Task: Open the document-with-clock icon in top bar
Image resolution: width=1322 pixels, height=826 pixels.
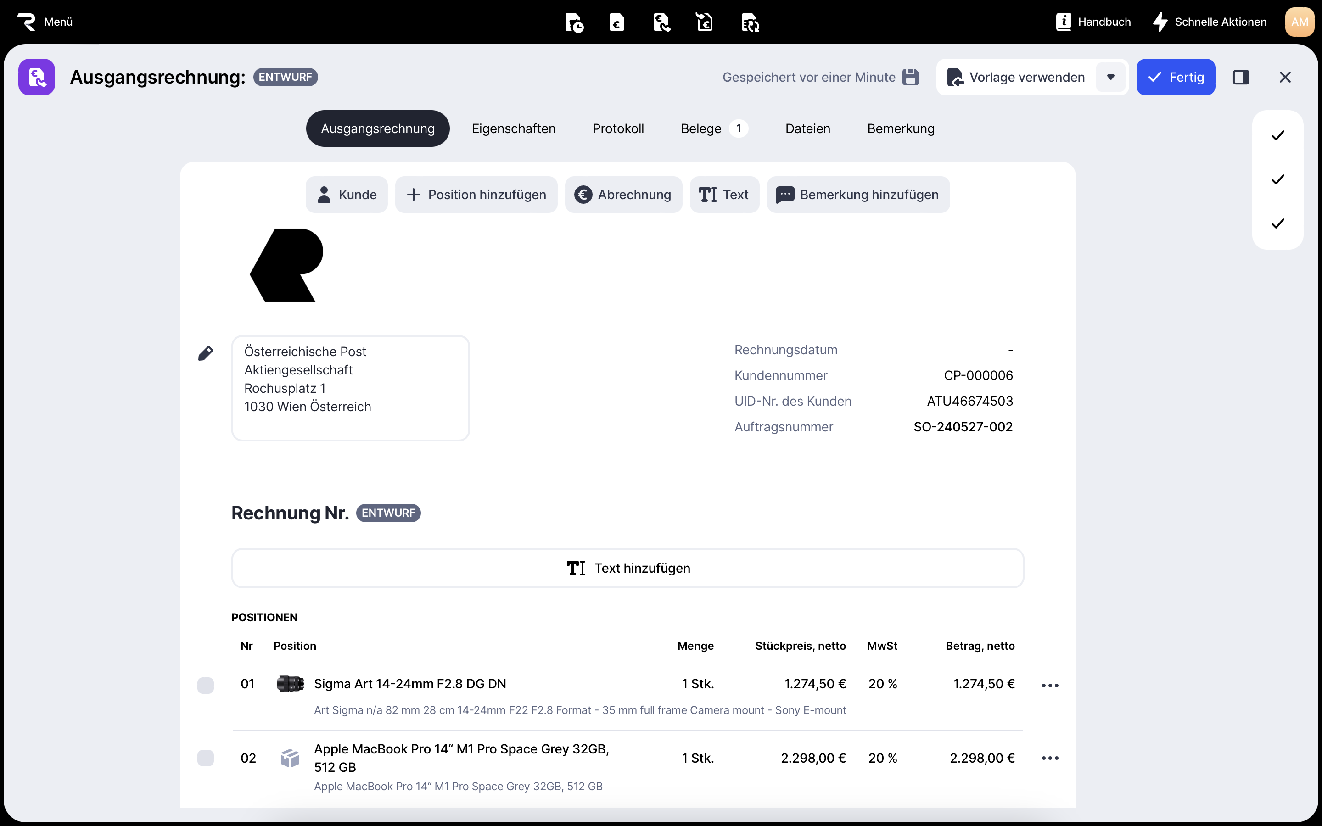Action: 574,22
